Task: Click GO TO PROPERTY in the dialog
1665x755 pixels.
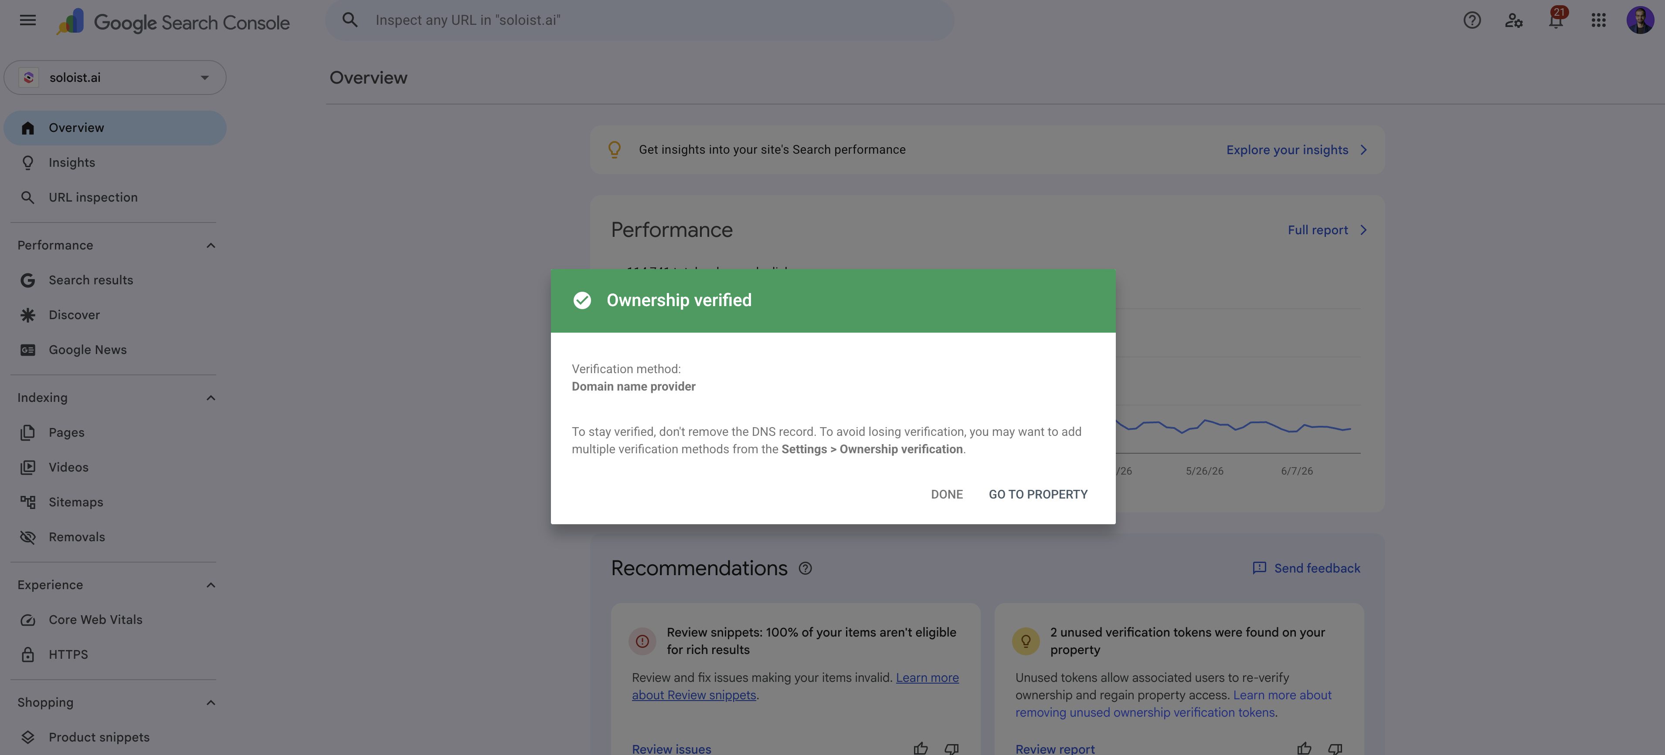Action: pyautogui.click(x=1038, y=495)
